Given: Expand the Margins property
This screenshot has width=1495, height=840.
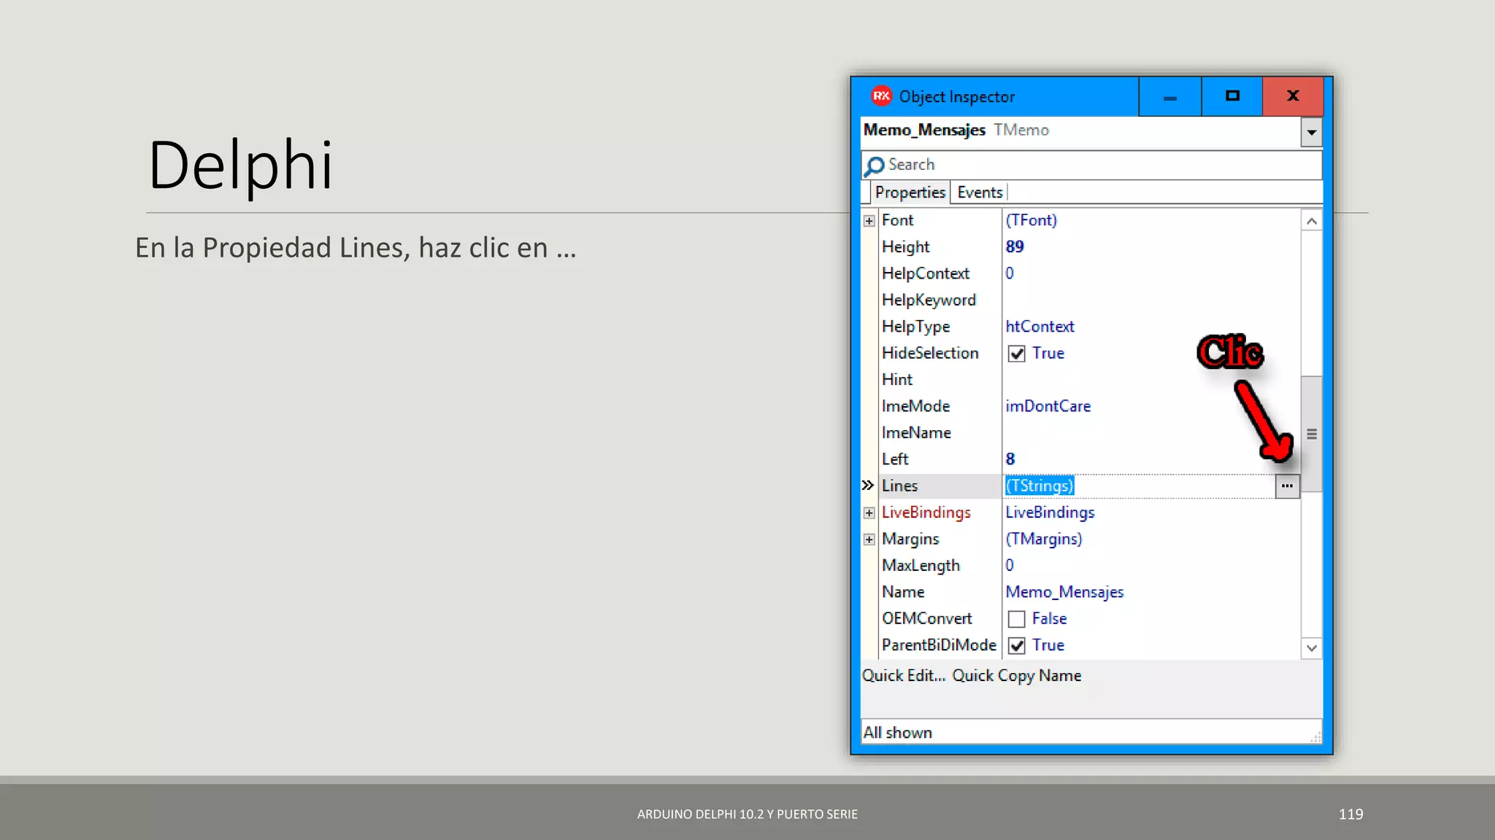Looking at the screenshot, I should click(869, 540).
